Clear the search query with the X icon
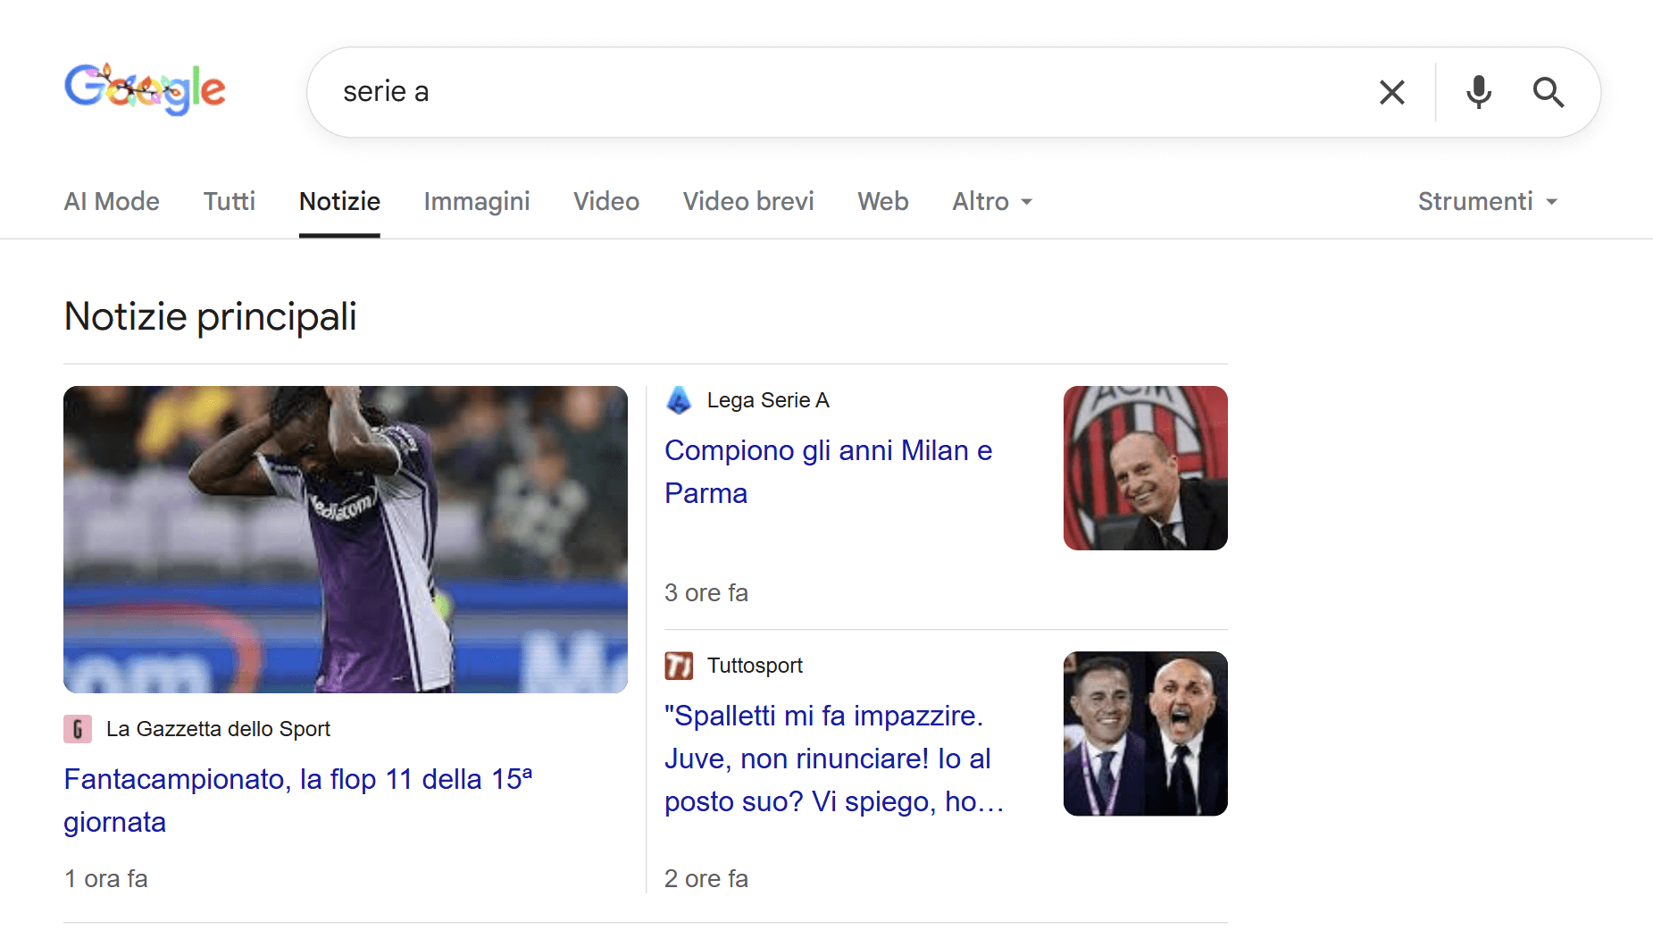The height and width of the screenshot is (947, 1653). click(1392, 92)
